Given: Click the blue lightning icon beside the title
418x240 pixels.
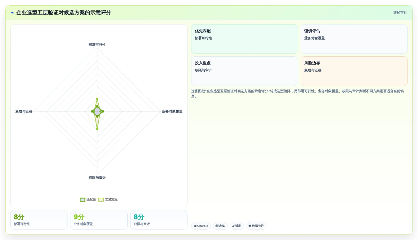Looking at the screenshot, I should [x=12, y=13].
